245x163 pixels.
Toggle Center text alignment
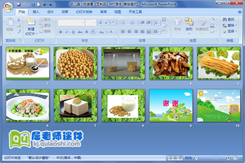129,32
